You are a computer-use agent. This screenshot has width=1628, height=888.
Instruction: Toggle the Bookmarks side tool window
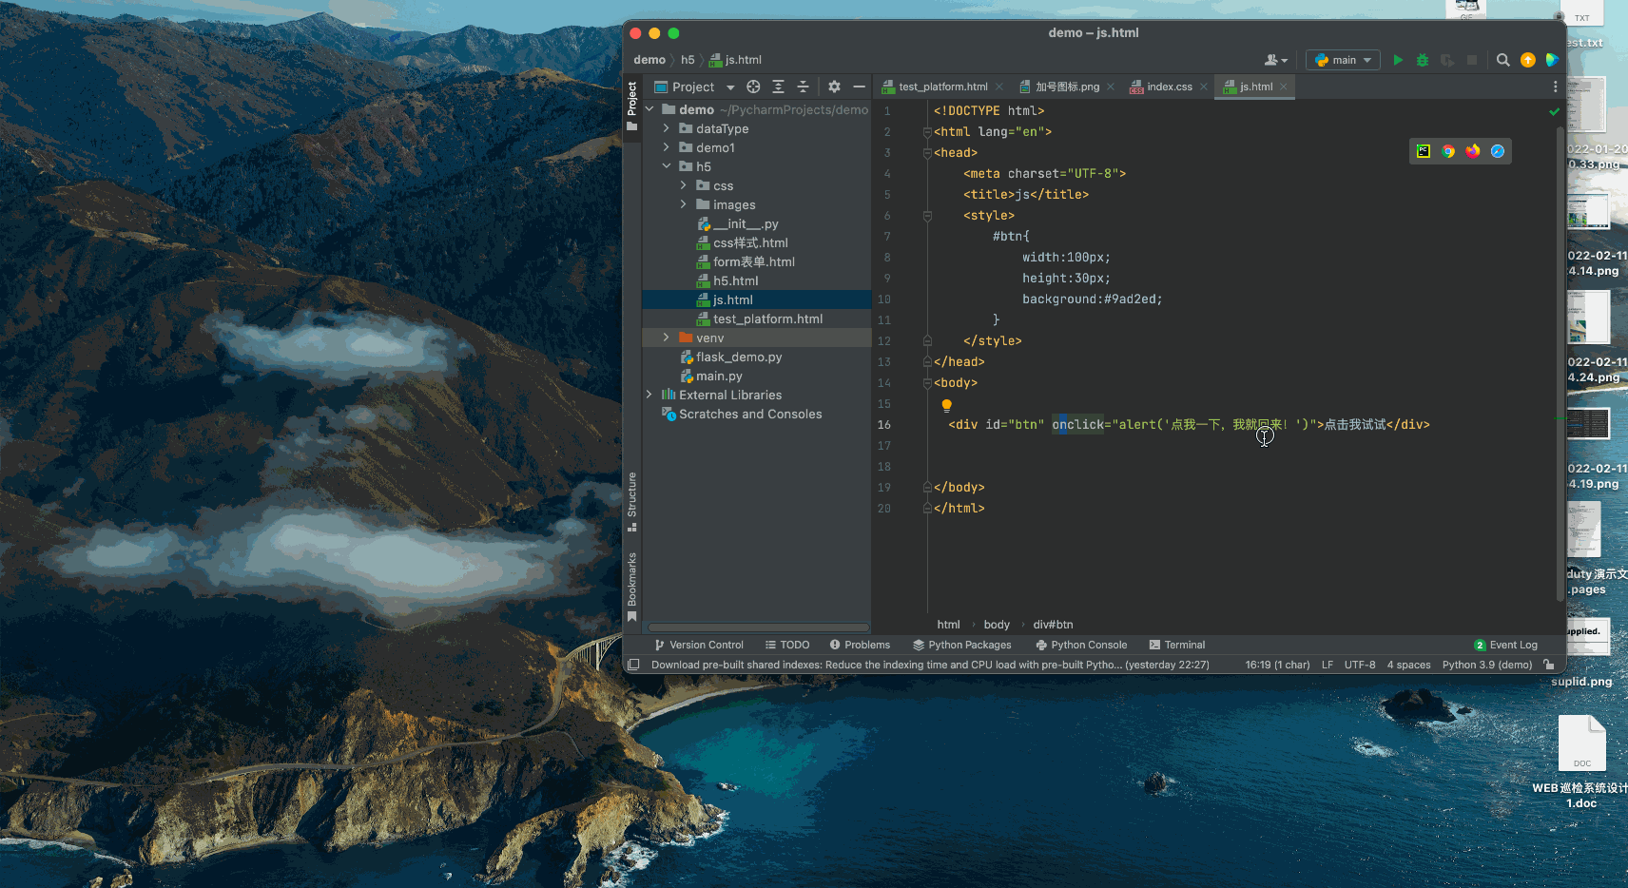tap(632, 587)
